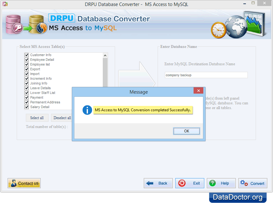Maximize the Database Converter window
This screenshot has height=203, width=273.
pyautogui.click(x=253, y=3)
